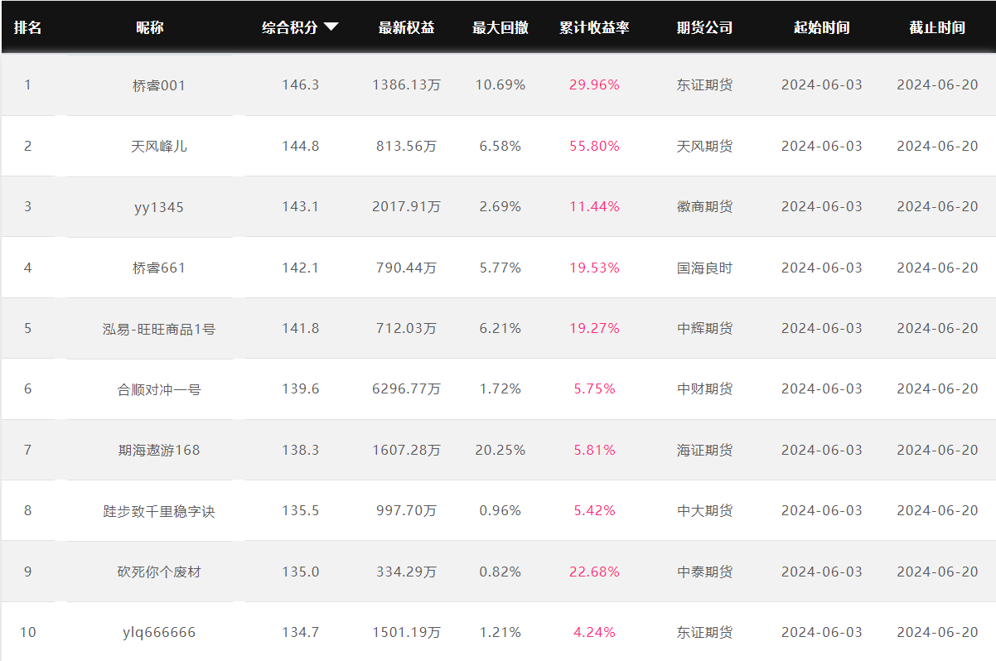Click return rate 19.53%
This screenshot has height=661, width=996.
click(594, 268)
